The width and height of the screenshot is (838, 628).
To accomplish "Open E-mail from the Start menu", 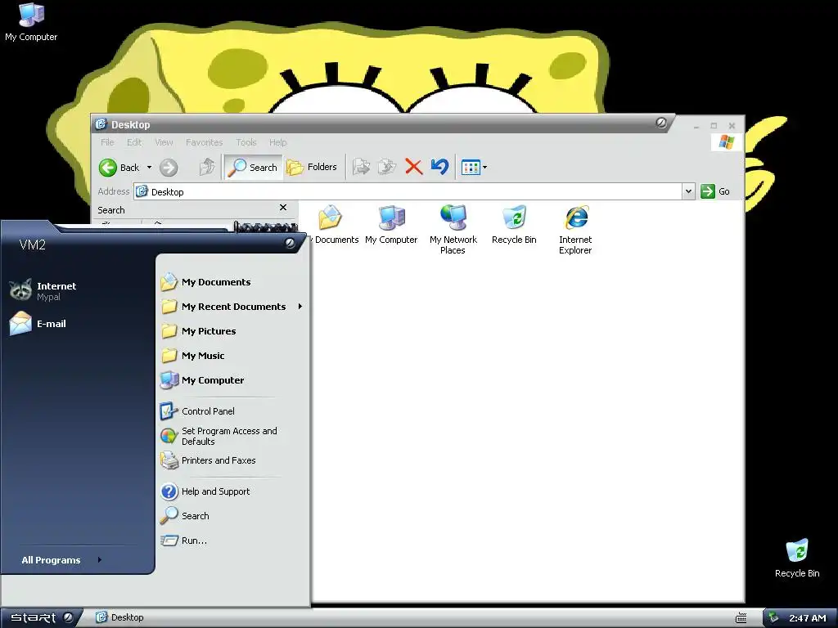I will (x=38, y=323).
